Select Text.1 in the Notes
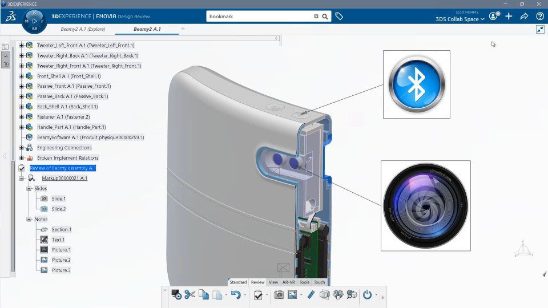 pyautogui.click(x=58, y=240)
